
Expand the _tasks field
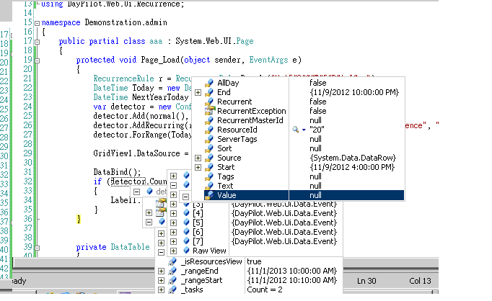pos(162,289)
